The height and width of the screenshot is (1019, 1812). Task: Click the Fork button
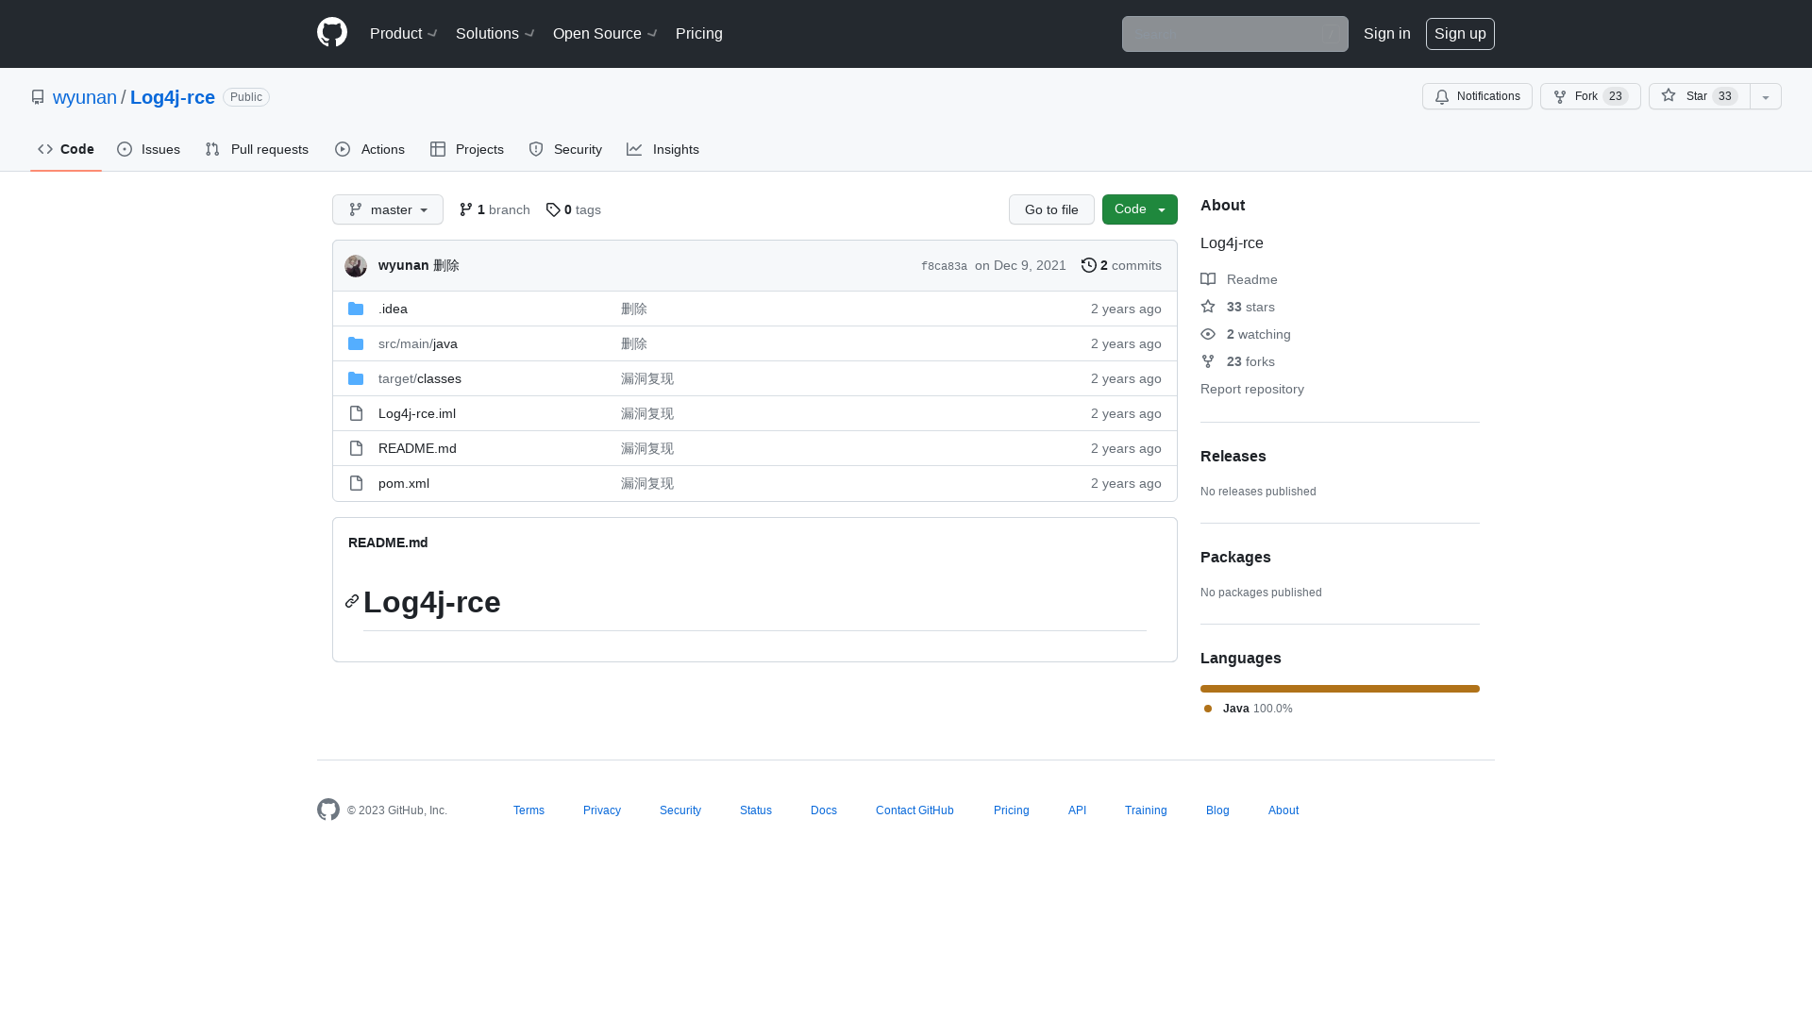(x=1590, y=96)
